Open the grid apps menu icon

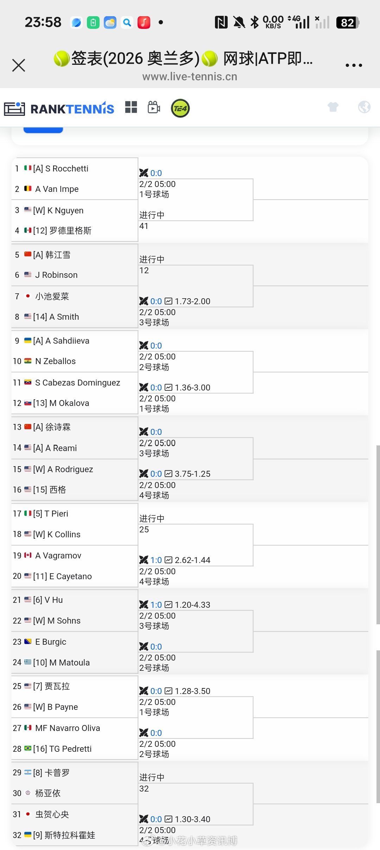tap(131, 107)
